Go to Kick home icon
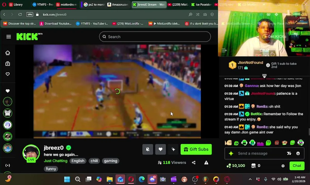The width and height of the screenshot is (310, 185). 8,53
